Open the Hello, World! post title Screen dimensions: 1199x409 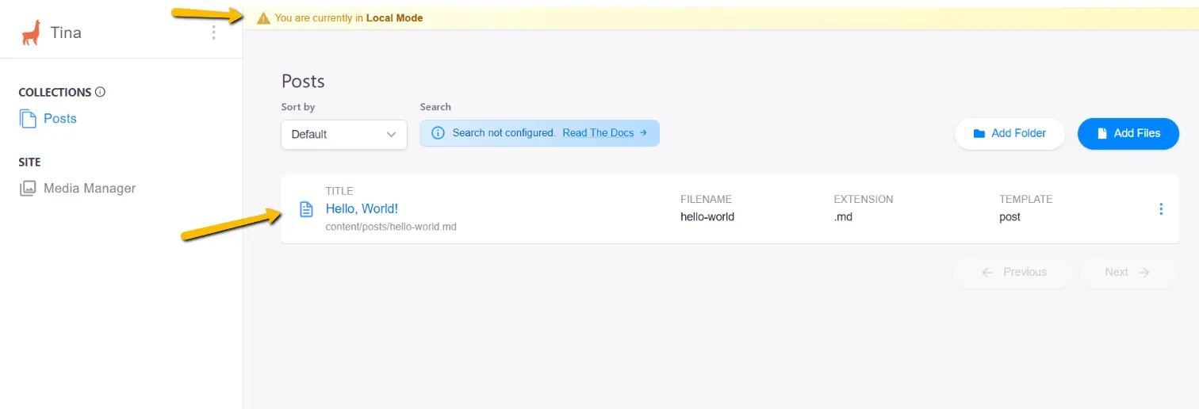362,208
